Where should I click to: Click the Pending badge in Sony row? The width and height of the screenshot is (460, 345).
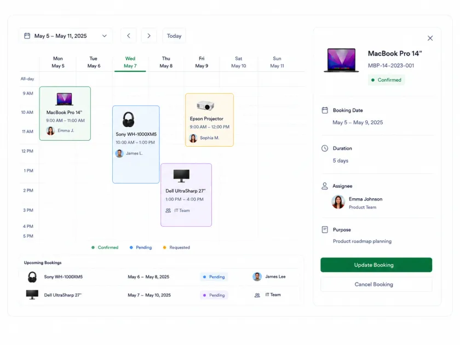click(x=214, y=277)
